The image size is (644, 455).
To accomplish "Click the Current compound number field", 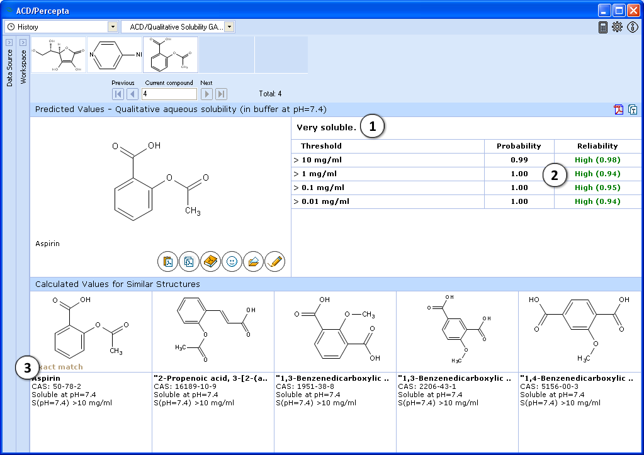I will [x=169, y=94].
